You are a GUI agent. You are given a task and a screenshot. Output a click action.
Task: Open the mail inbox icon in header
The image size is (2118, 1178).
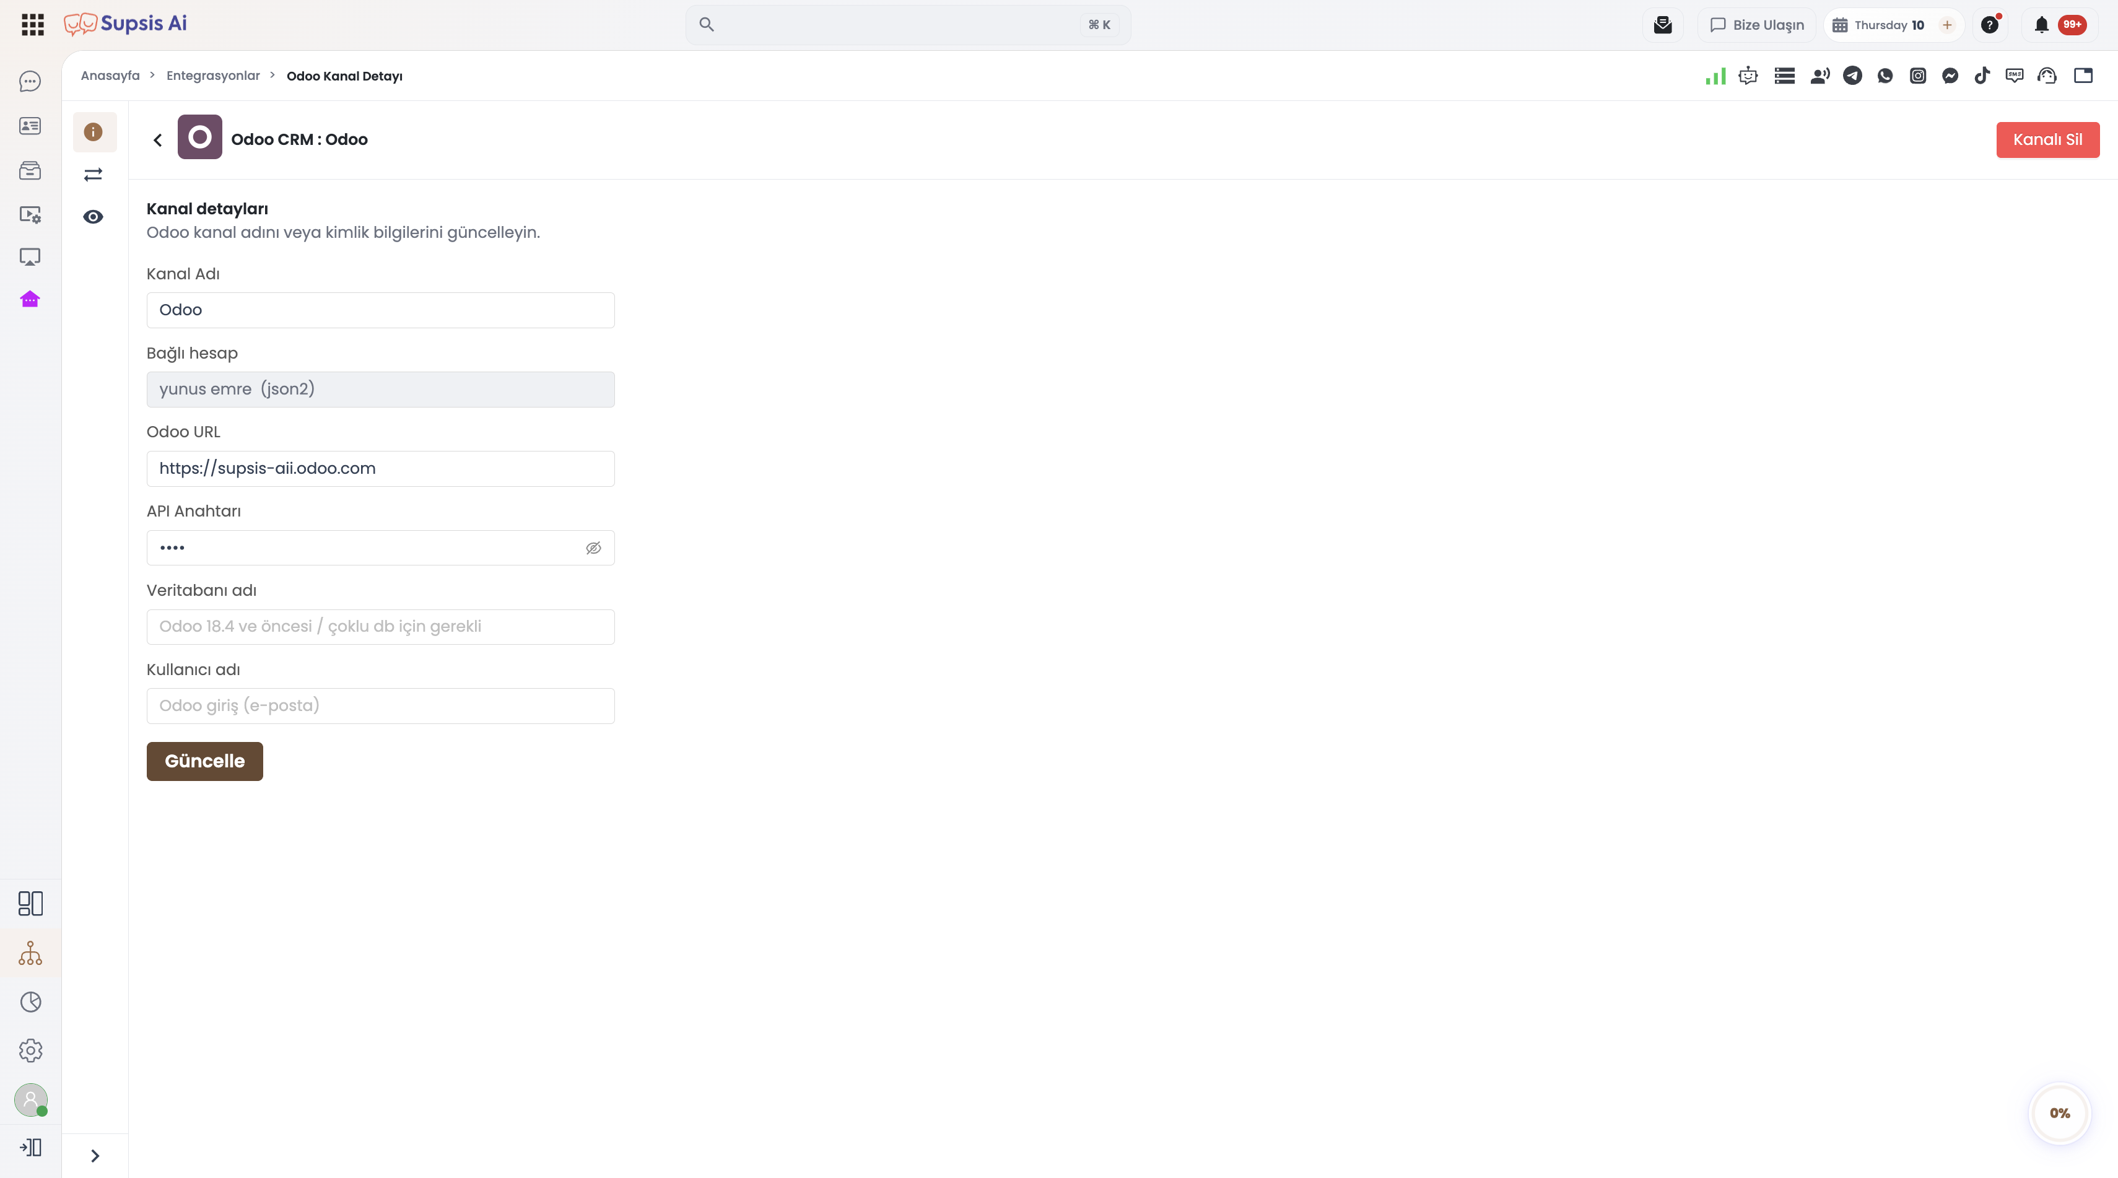[1662, 25]
